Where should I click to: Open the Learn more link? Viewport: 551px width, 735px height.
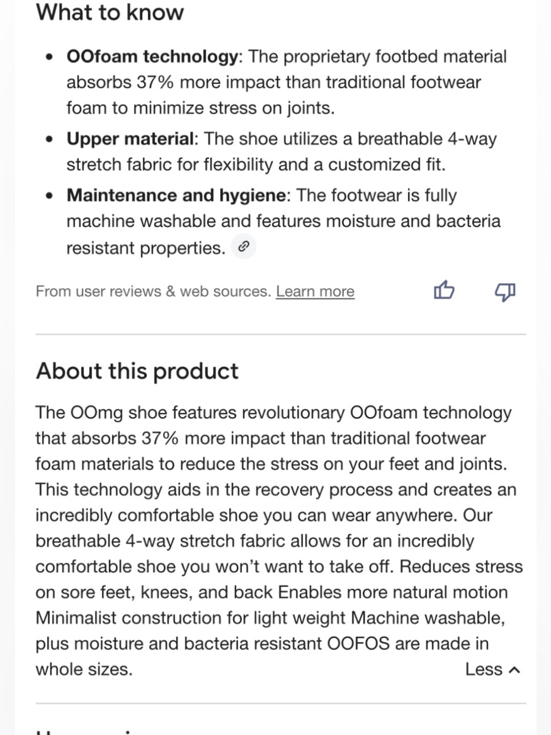click(x=315, y=291)
